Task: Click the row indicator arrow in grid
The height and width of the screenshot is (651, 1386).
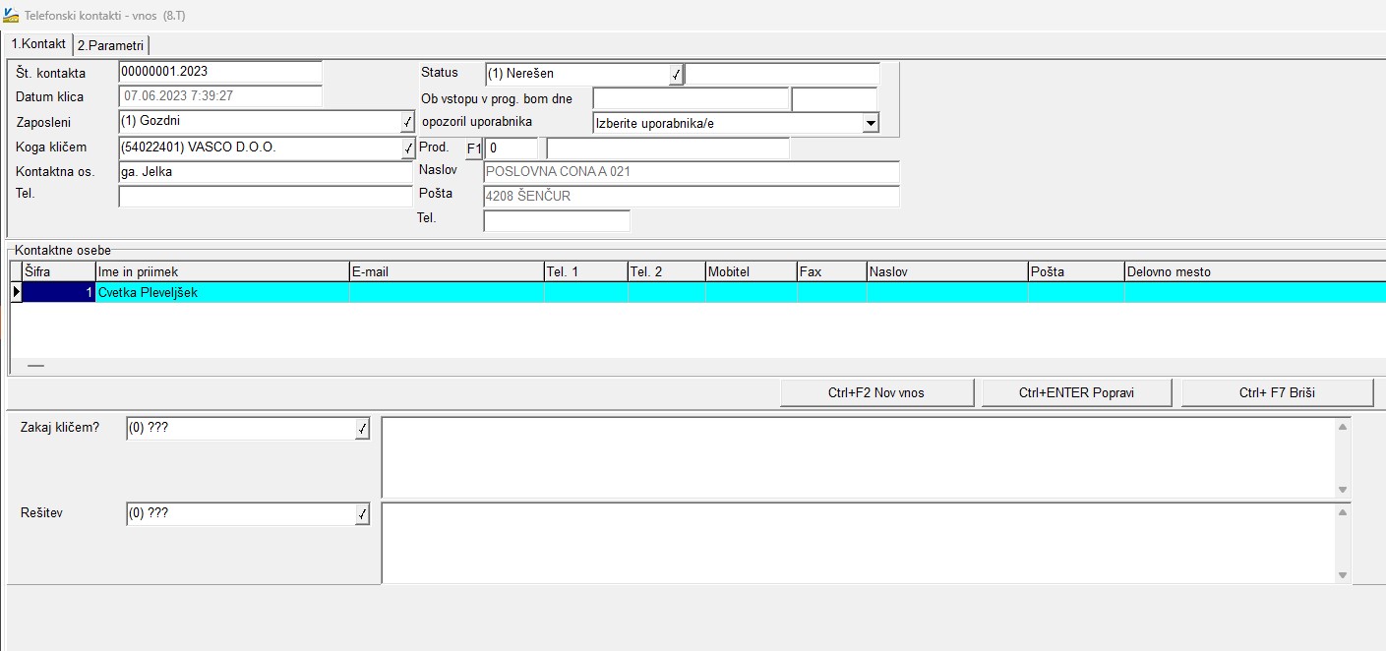Action: 16,292
